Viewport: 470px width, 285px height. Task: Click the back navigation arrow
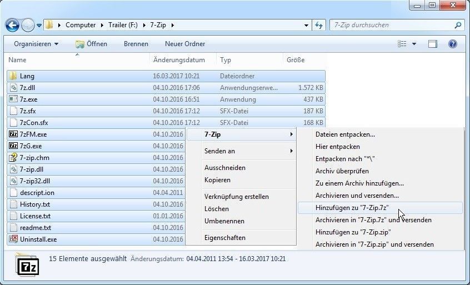click(x=12, y=25)
